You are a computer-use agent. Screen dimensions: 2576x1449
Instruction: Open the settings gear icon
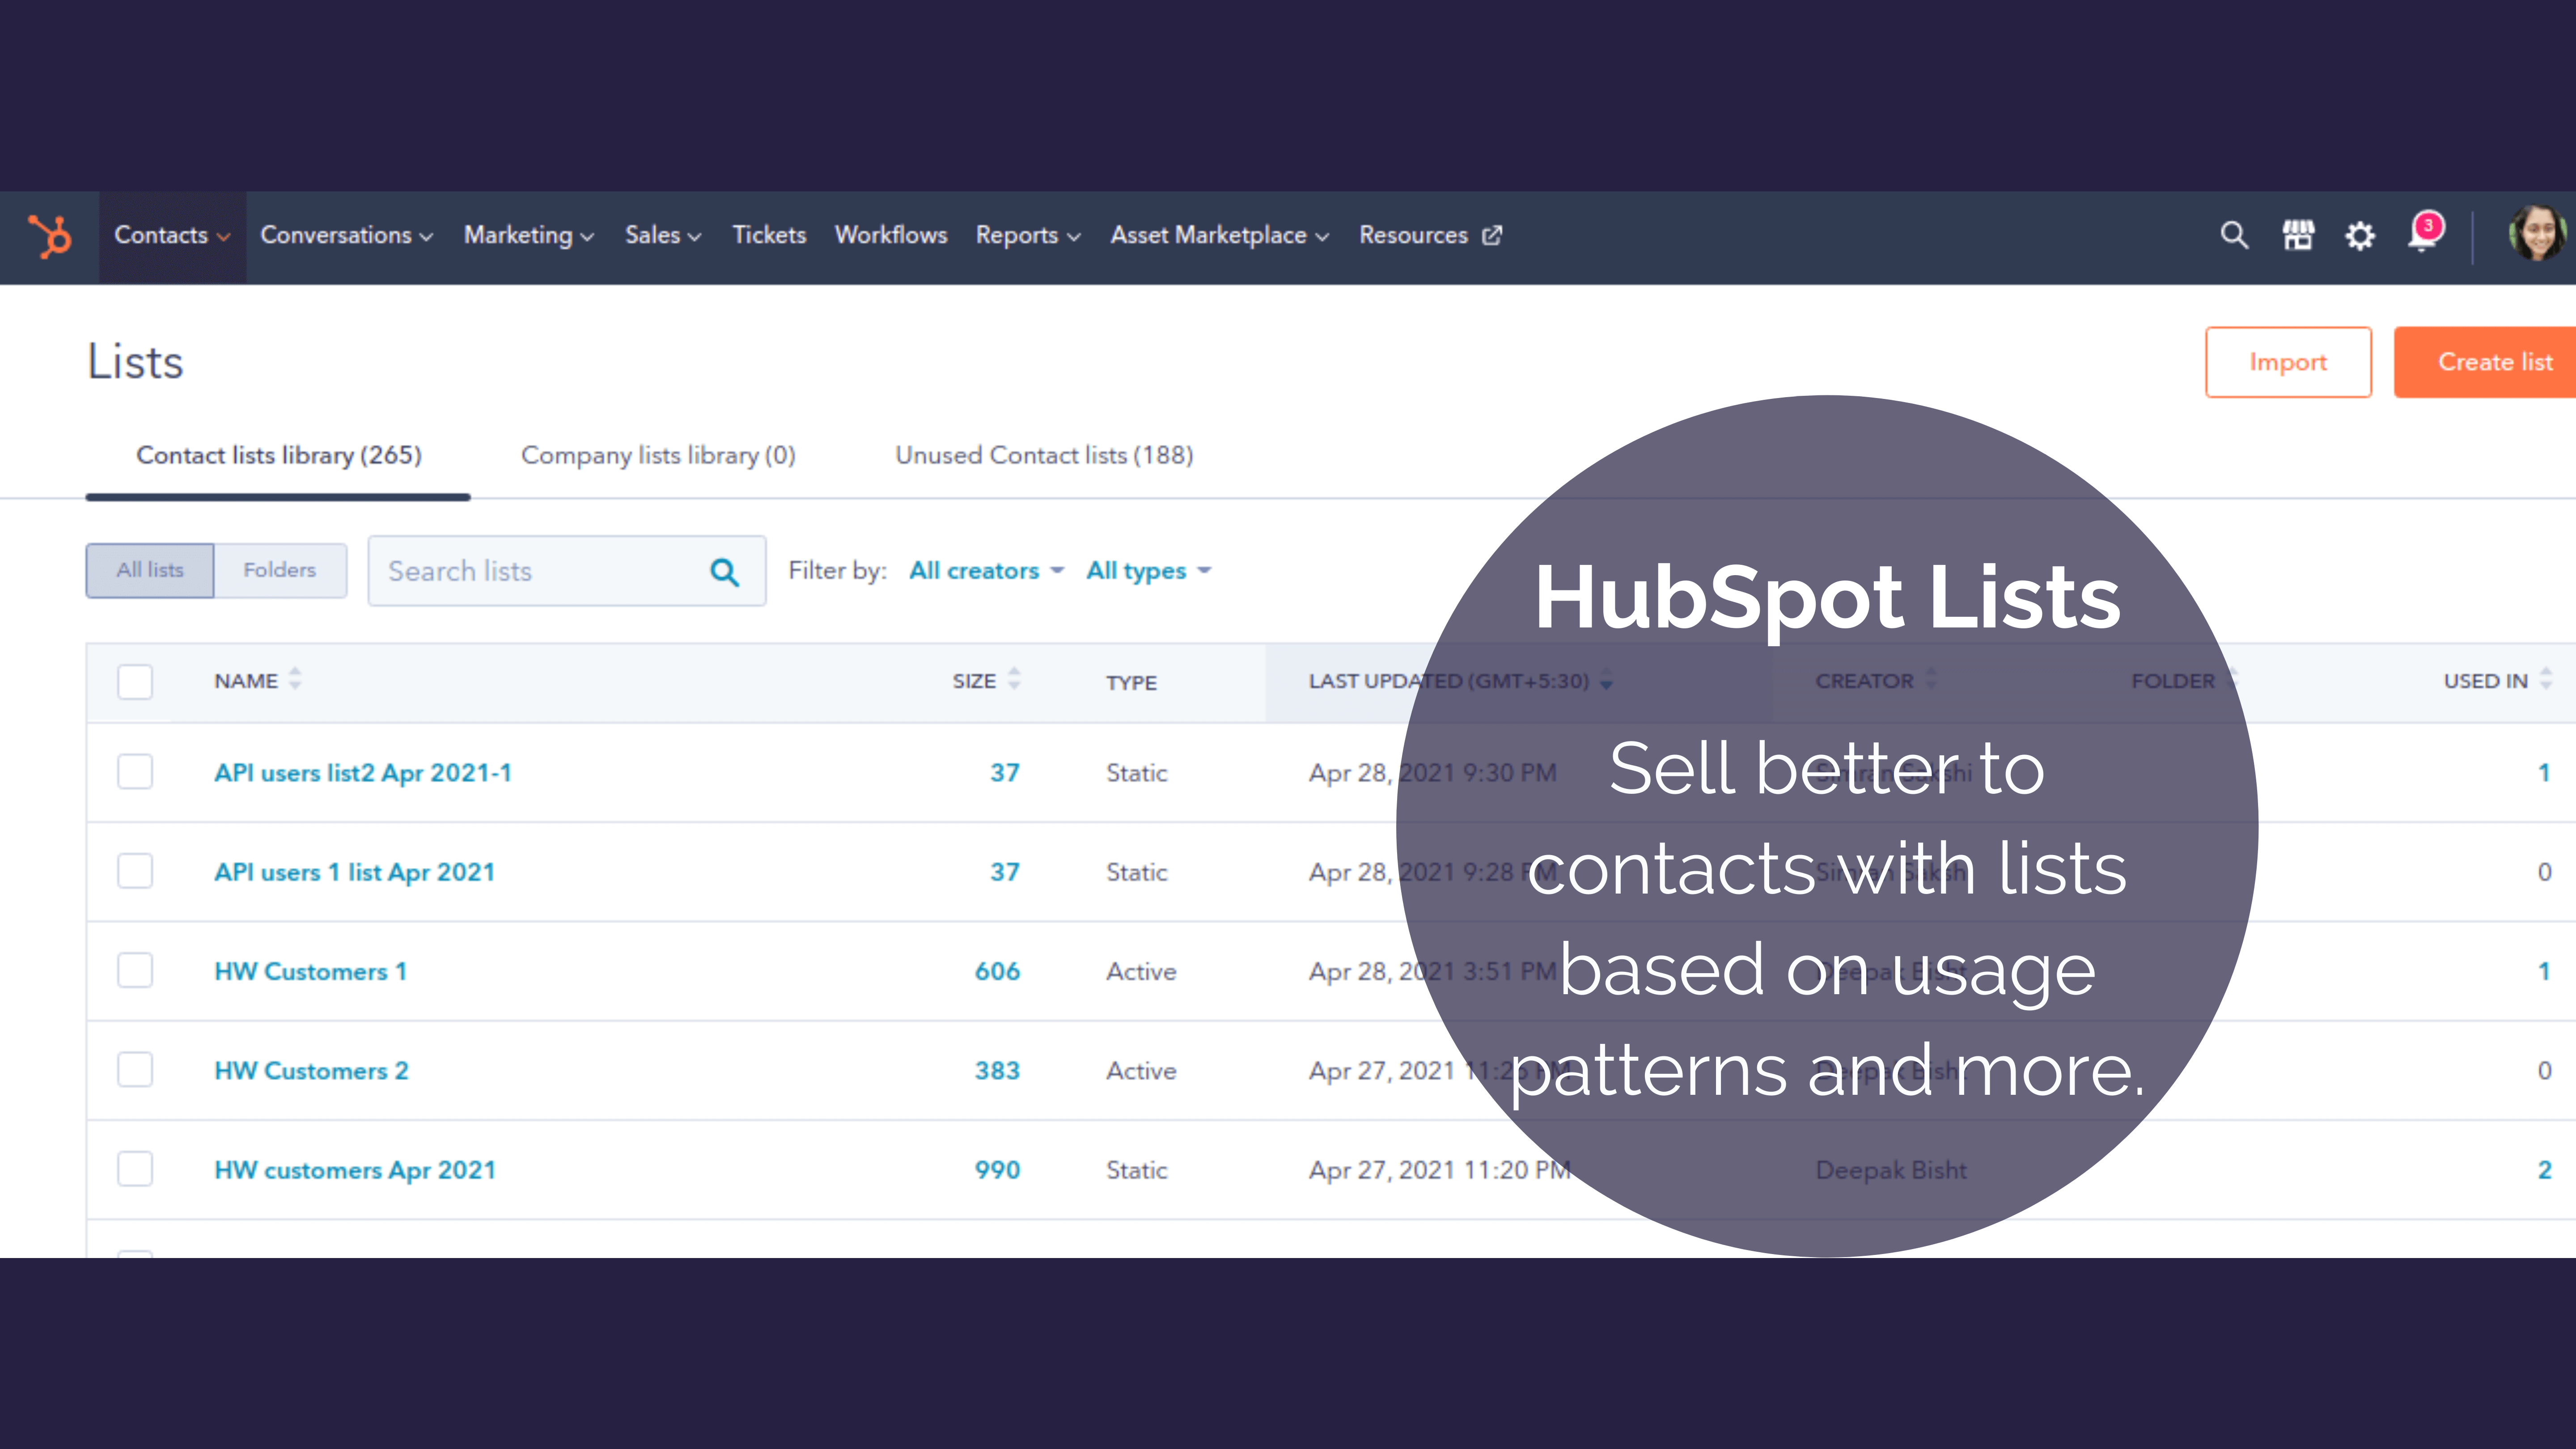click(x=2360, y=236)
